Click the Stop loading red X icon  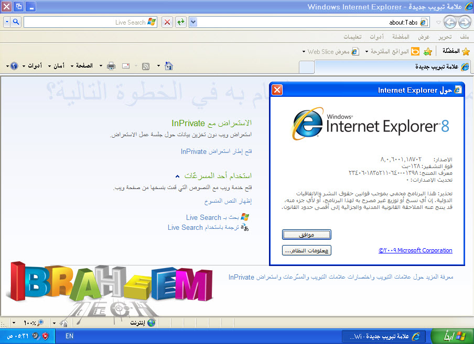167,22
